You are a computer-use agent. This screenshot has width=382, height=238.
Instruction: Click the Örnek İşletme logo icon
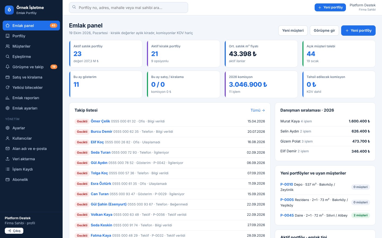point(9,10)
